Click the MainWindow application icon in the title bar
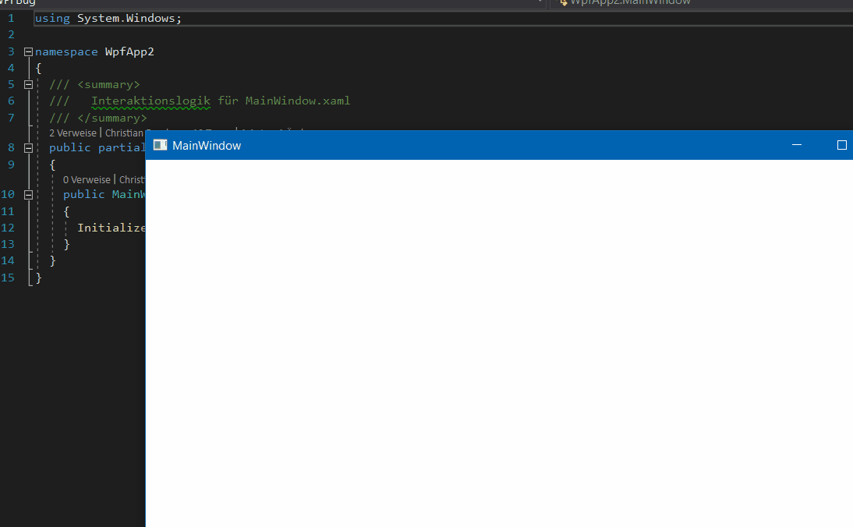The width and height of the screenshot is (853, 527). point(161,145)
